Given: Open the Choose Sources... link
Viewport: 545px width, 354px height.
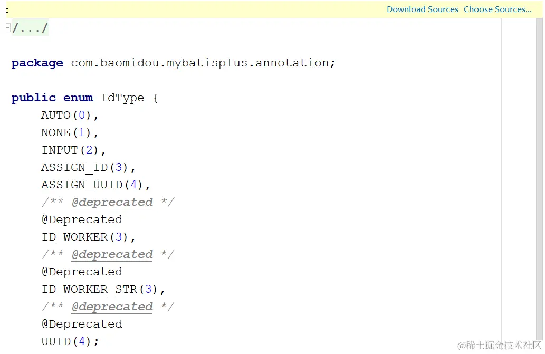Looking at the screenshot, I should pyautogui.click(x=498, y=9).
